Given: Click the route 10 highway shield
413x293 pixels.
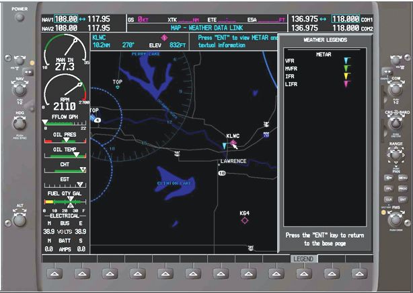Looking at the screenshot, I should [222, 173].
